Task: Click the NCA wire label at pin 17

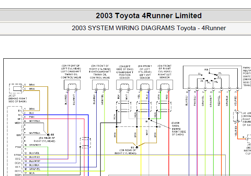Action: coord(32,173)
